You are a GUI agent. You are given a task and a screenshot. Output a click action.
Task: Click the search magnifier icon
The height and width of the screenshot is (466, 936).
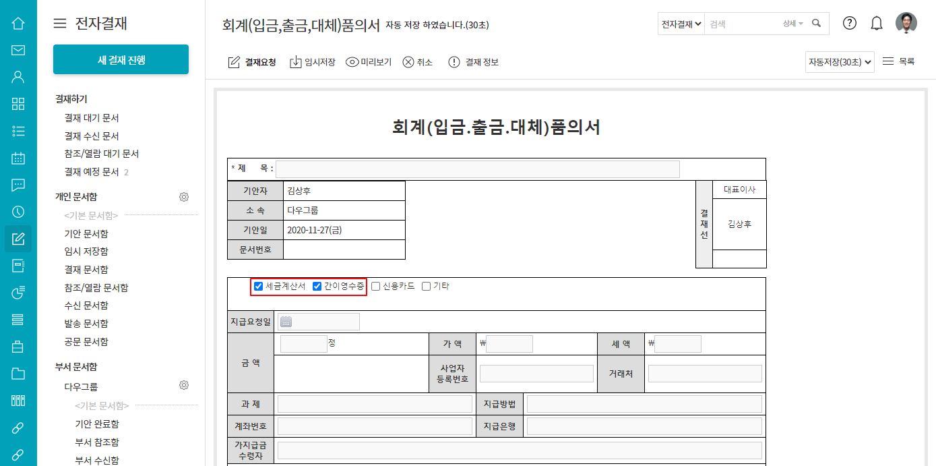(x=817, y=24)
